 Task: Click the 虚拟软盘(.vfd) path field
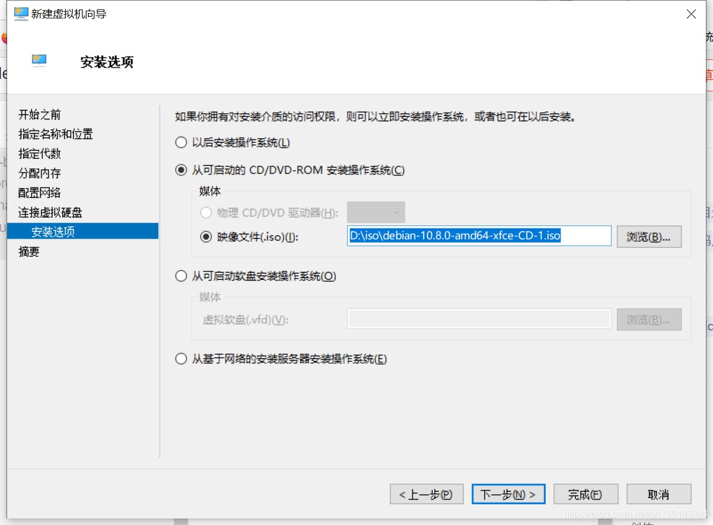pos(479,319)
